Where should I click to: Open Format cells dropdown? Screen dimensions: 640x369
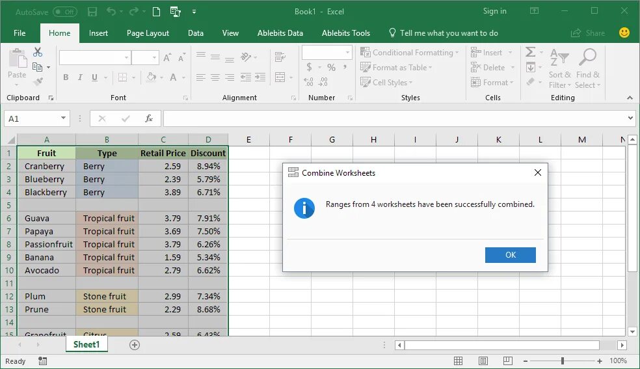(x=492, y=83)
